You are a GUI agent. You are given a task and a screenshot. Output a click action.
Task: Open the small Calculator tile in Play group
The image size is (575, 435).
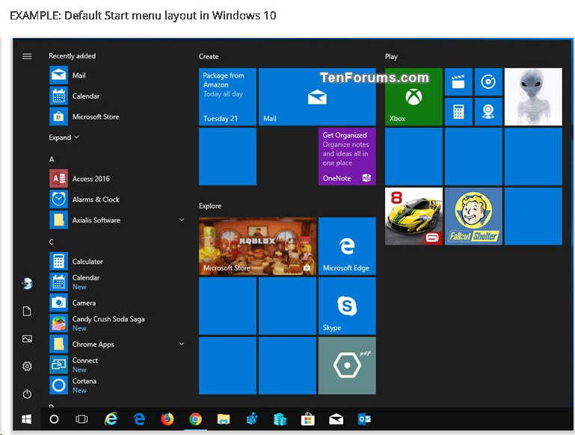458,112
